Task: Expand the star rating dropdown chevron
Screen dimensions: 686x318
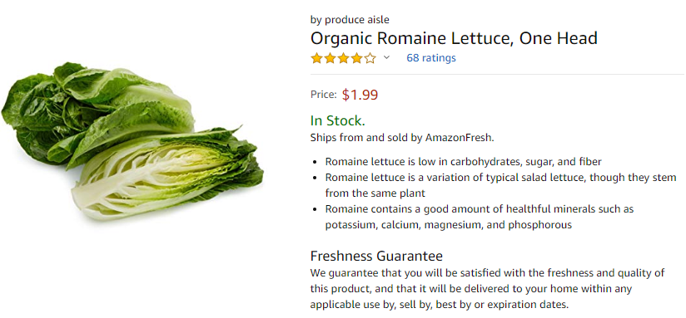Action: 386,57
